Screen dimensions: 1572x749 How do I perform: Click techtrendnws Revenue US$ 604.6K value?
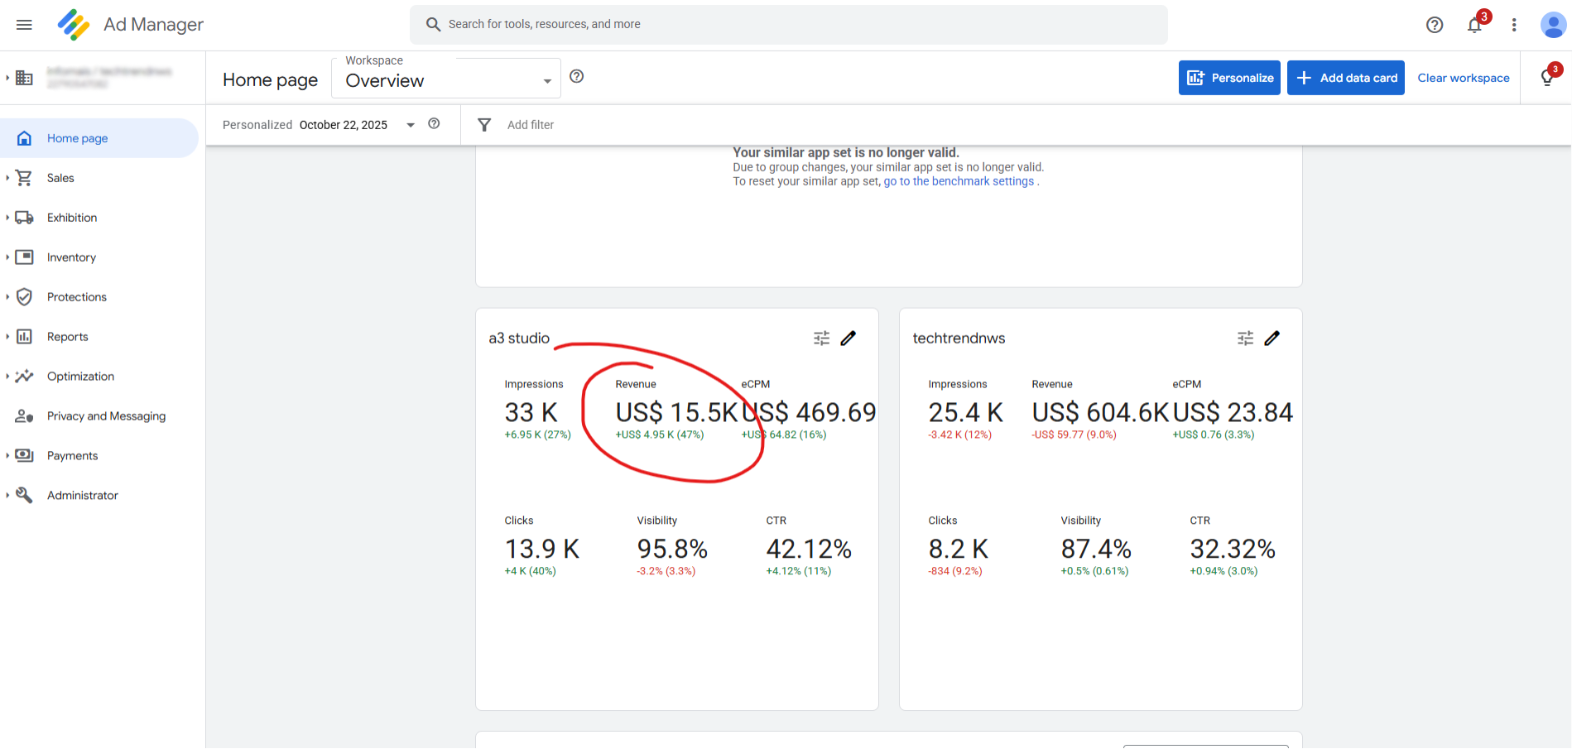[x=1100, y=412]
